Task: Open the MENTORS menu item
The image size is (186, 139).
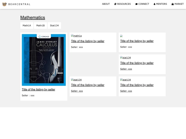Action: [x=162, y=4]
